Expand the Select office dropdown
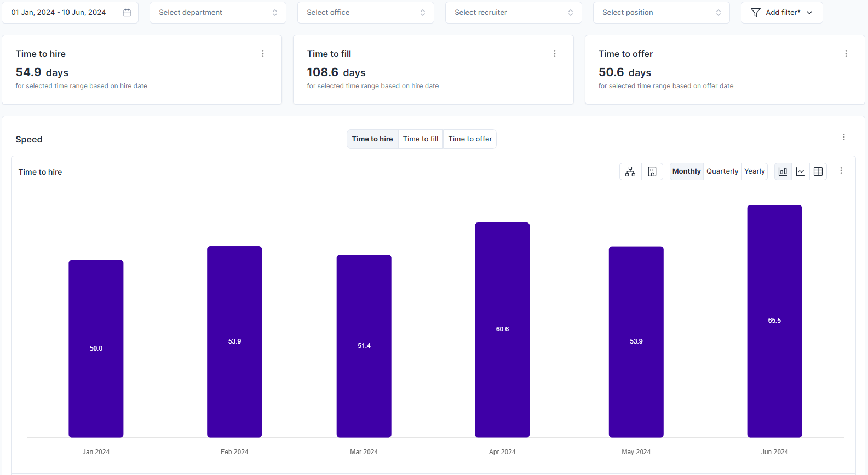The height and width of the screenshot is (475, 868). click(x=366, y=13)
